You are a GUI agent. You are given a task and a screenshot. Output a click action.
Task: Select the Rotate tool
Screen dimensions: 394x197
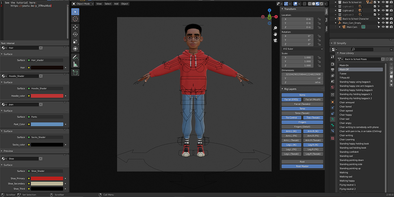(x=75, y=34)
